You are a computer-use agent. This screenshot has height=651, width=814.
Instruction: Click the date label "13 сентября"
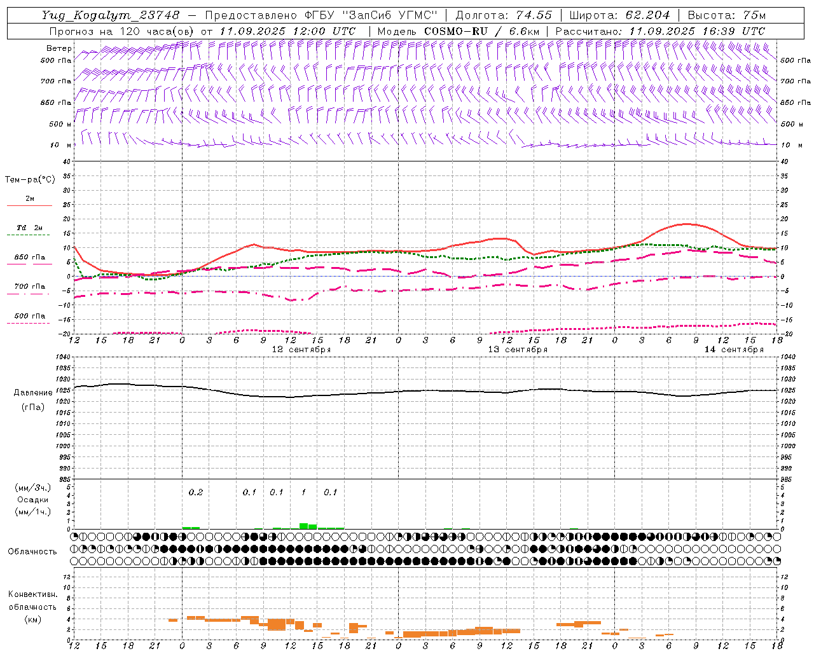tap(518, 350)
